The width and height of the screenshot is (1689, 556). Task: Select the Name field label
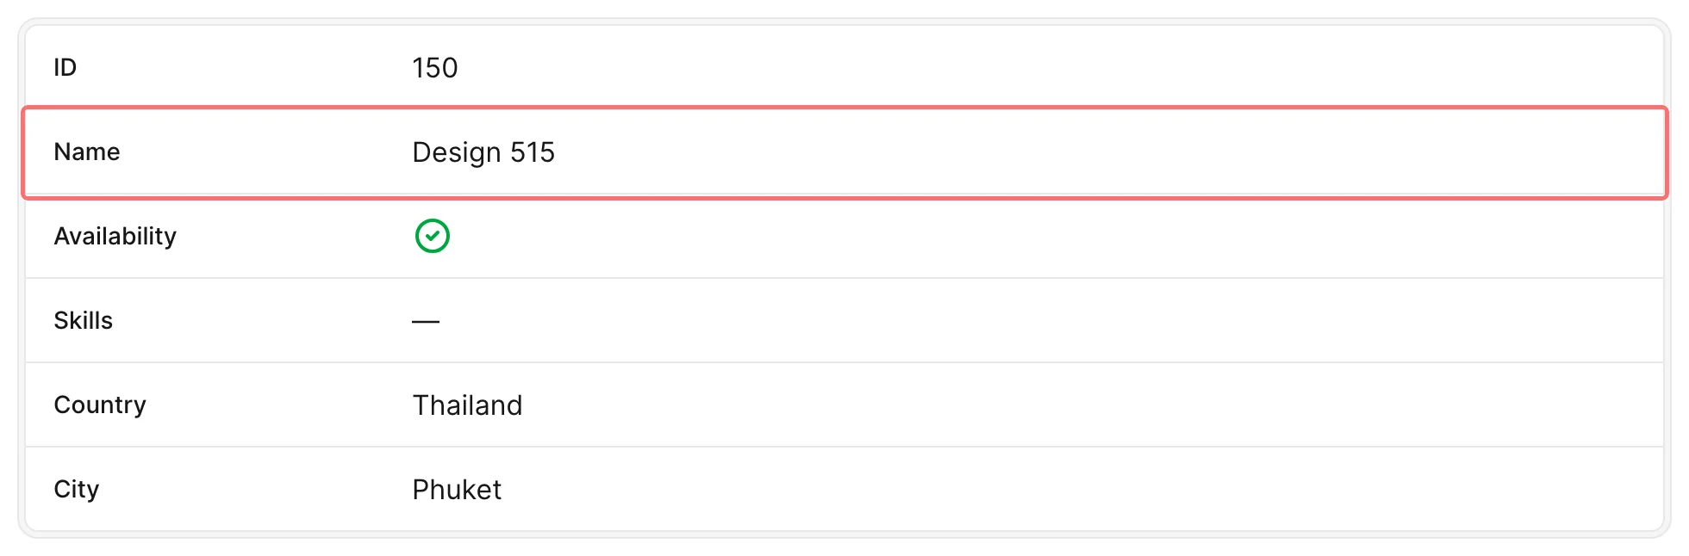(x=87, y=151)
